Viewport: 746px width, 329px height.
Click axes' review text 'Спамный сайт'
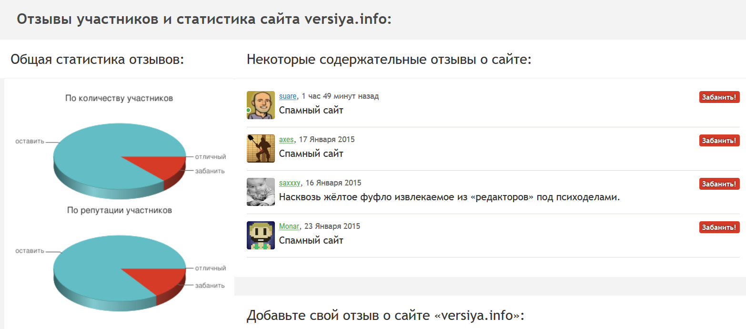click(x=311, y=154)
